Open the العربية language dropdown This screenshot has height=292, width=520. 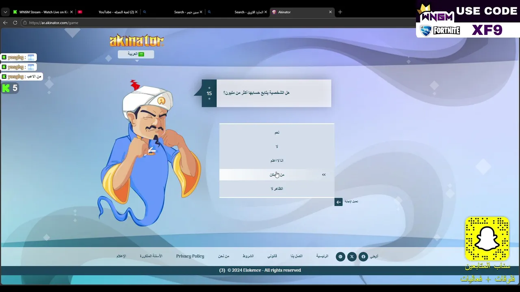tap(136, 54)
